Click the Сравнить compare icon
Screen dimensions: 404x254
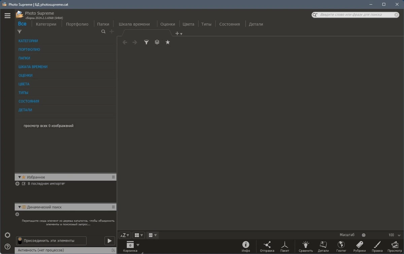click(x=306, y=246)
